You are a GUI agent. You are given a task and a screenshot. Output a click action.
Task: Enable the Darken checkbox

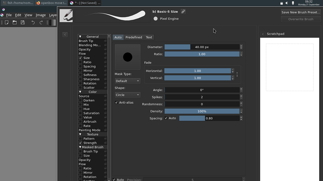point(80,100)
